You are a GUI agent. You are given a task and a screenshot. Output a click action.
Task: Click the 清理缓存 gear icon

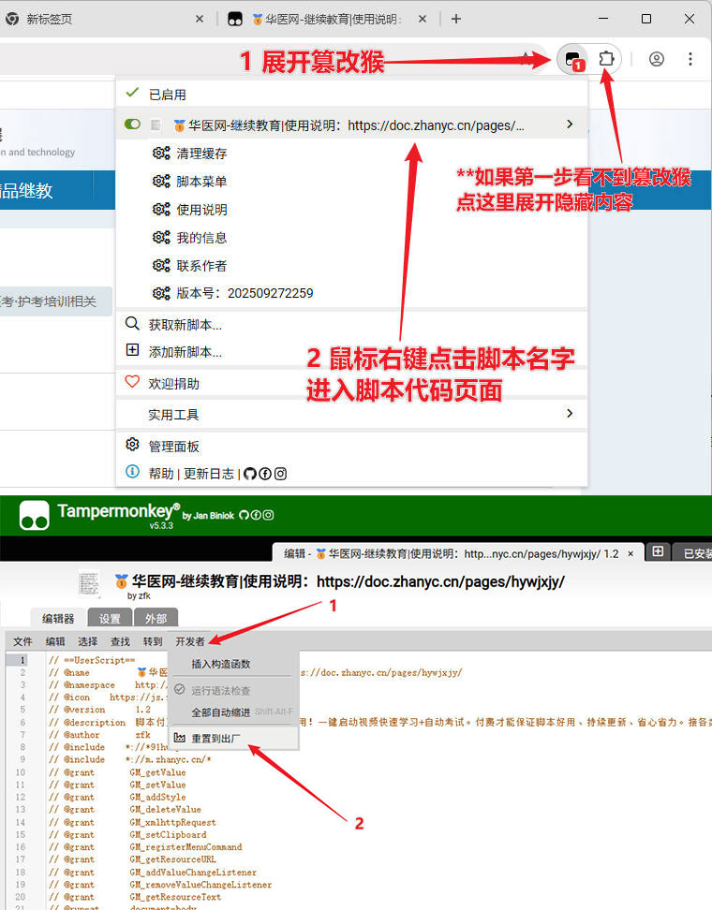(160, 154)
